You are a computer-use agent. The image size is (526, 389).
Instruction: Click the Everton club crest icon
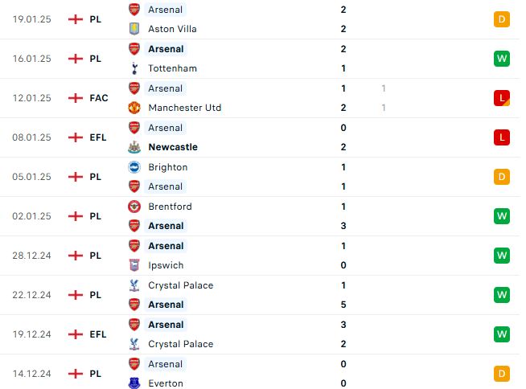pos(134,383)
